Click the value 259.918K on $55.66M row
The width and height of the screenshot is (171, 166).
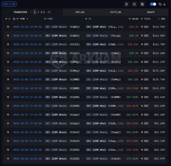click(132, 97)
